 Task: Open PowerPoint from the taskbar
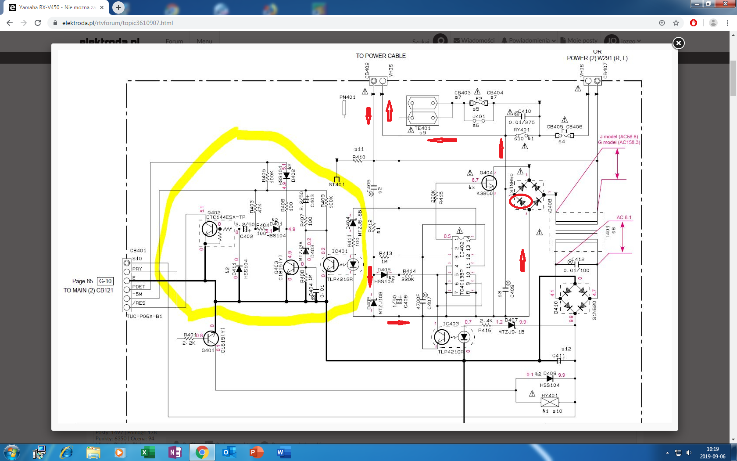point(256,452)
